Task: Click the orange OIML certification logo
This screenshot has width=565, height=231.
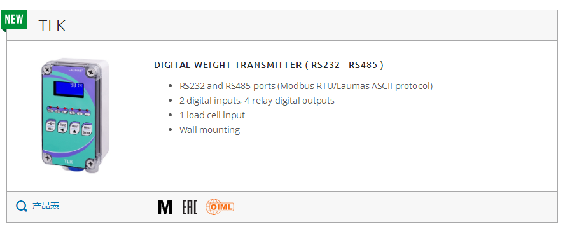Action: click(220, 207)
